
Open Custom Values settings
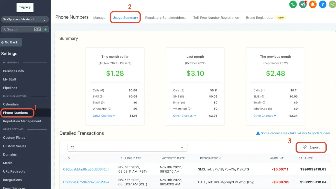[15, 146]
